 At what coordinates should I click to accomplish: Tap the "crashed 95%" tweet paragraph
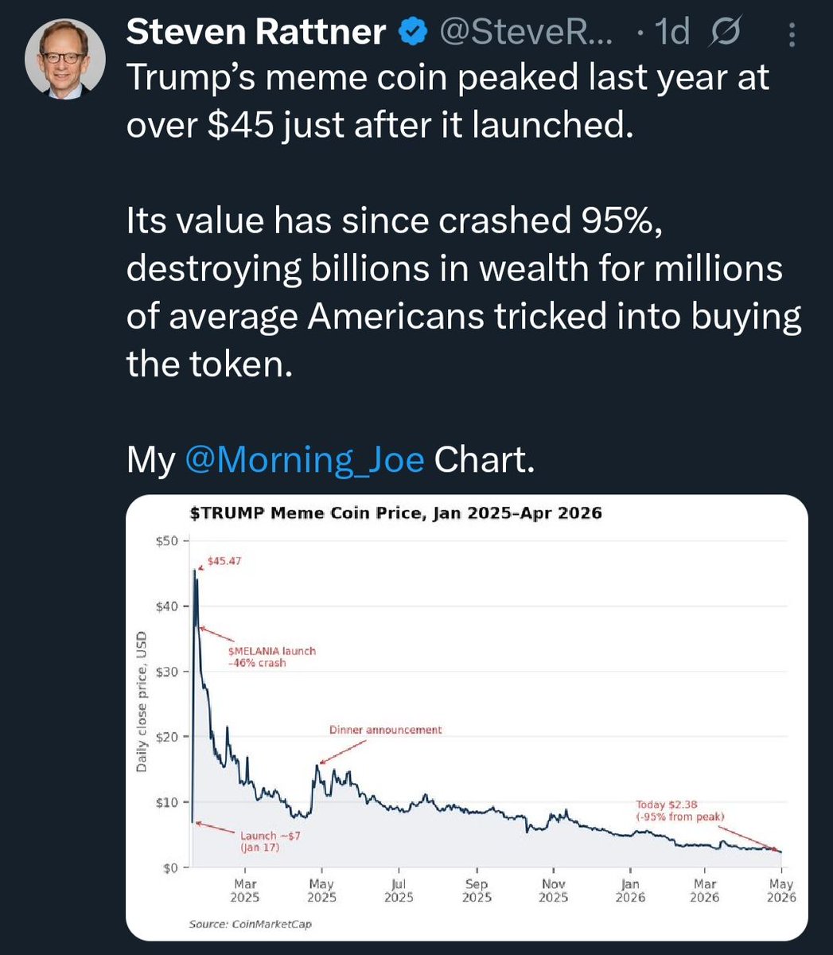pyautogui.click(x=464, y=293)
